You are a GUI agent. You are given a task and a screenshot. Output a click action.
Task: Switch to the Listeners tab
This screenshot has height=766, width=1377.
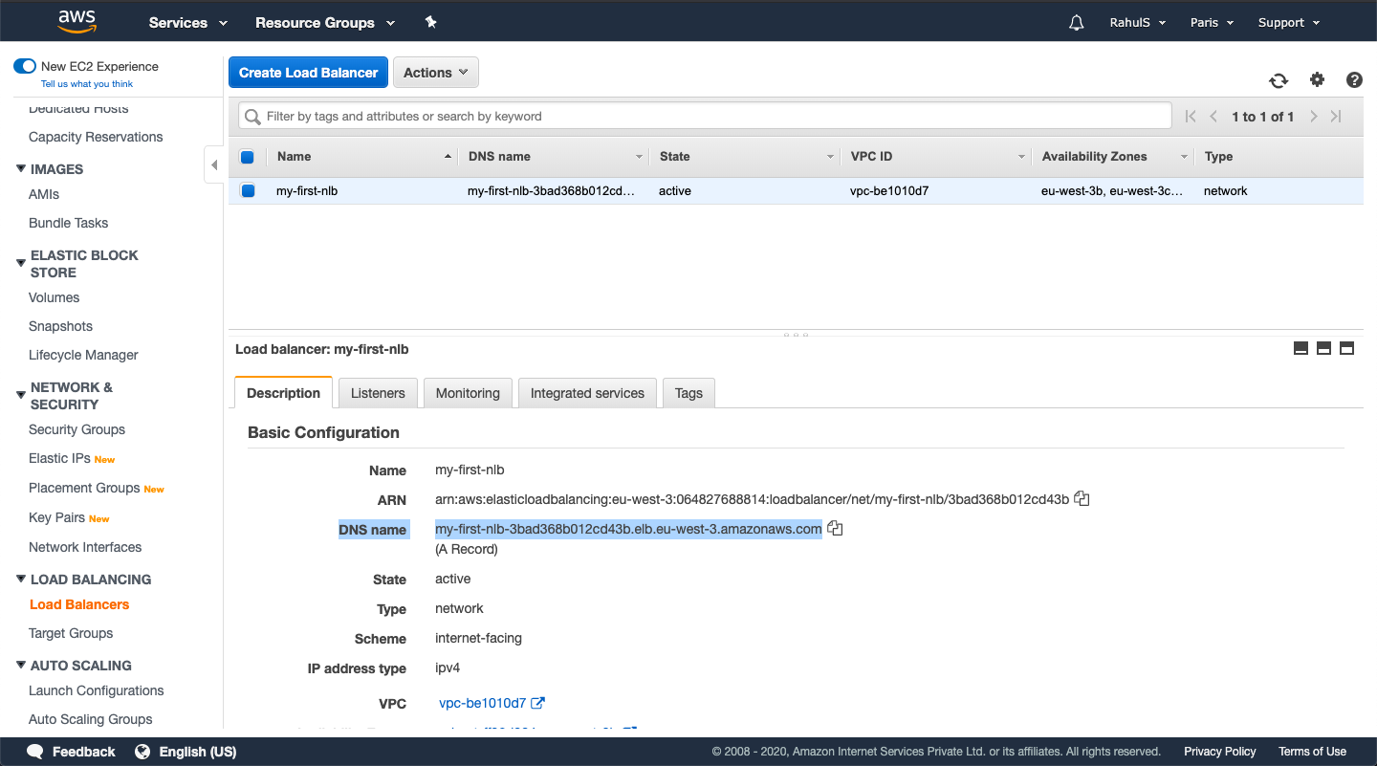[x=377, y=392]
